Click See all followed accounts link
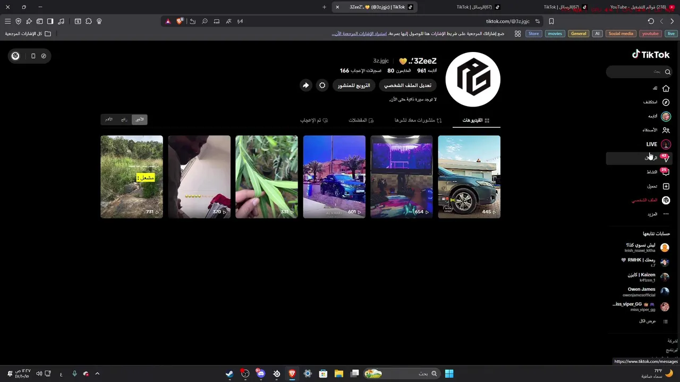Screen dimensions: 680x382 coord(653,321)
